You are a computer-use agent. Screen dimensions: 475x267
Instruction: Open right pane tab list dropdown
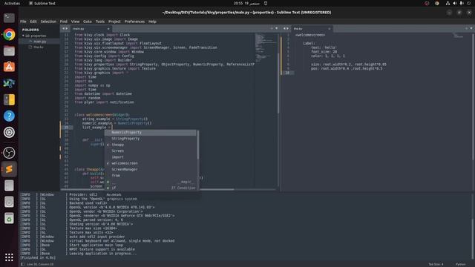coord(471,28)
